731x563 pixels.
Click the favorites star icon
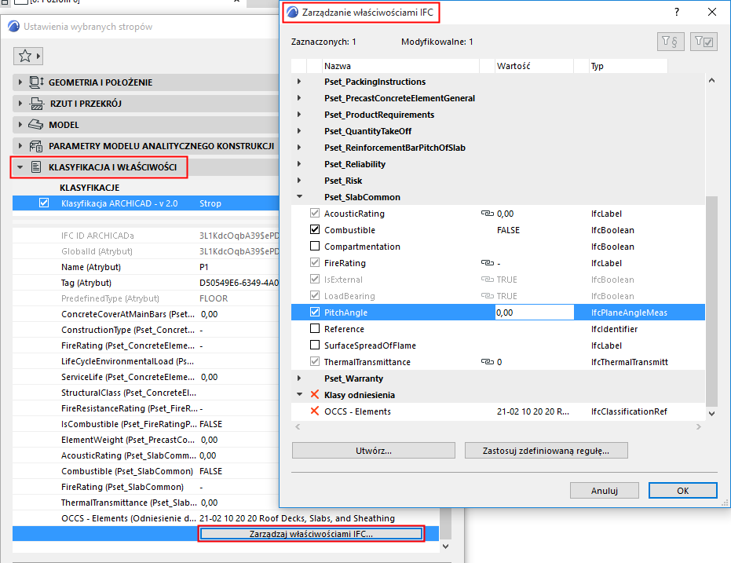tap(25, 56)
